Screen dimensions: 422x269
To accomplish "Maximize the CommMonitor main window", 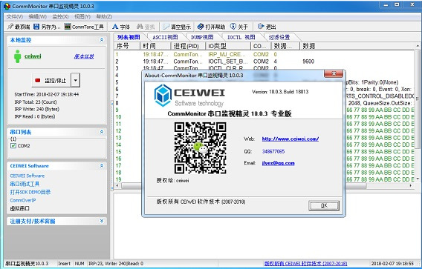I will pyautogui.click(x=397, y=5).
